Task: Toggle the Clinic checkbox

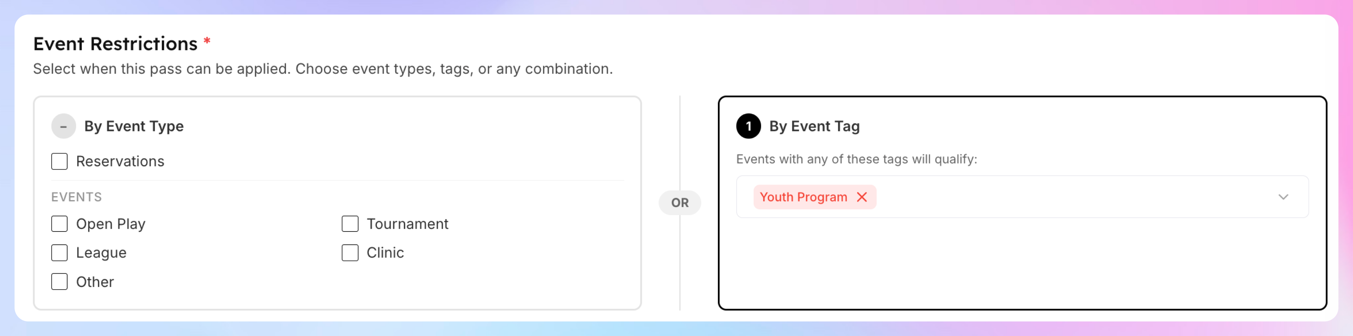Action: [350, 253]
